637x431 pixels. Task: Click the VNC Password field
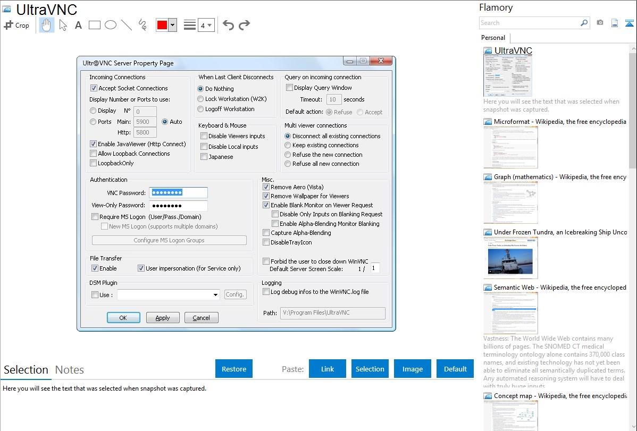178,192
